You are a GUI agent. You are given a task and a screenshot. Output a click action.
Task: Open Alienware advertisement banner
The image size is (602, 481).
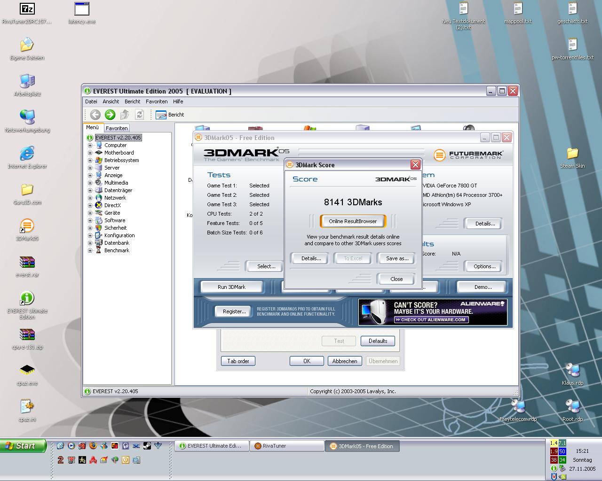tap(433, 312)
